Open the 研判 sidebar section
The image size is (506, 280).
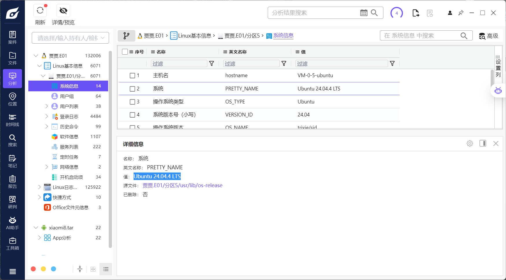pos(12,202)
